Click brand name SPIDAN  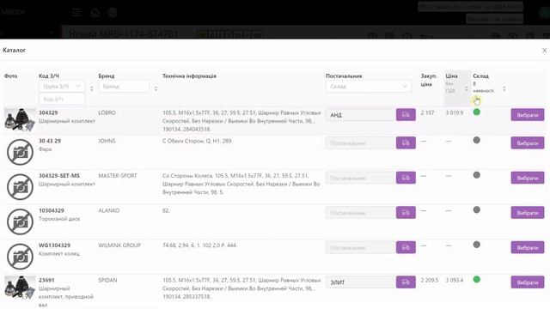click(107, 281)
